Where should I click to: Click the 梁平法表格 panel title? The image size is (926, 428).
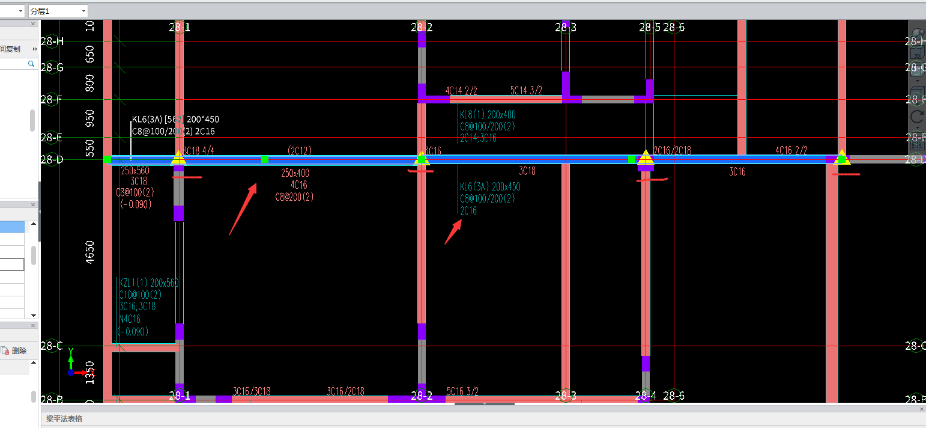pos(64,418)
